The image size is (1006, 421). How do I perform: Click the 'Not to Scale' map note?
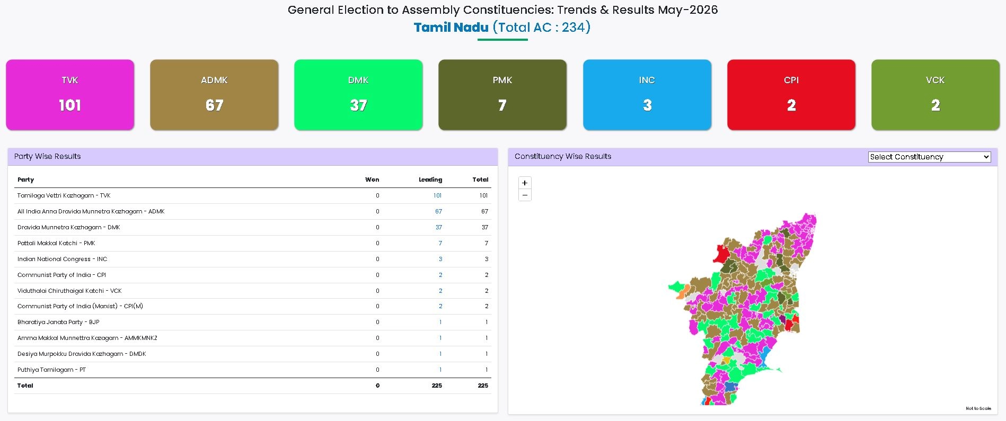coord(978,408)
